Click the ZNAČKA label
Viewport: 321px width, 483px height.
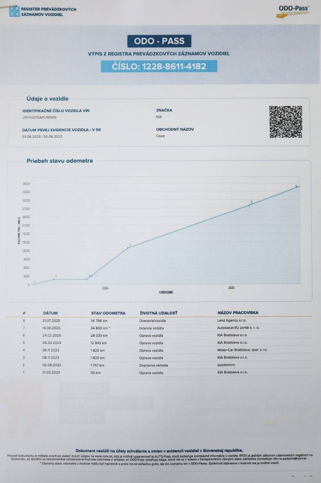[164, 110]
